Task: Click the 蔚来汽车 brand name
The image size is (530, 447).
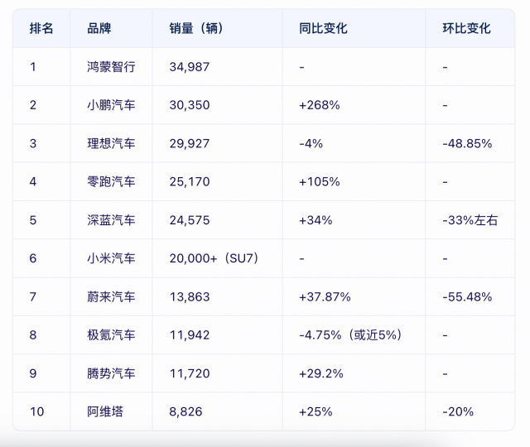Action: pyautogui.click(x=111, y=297)
